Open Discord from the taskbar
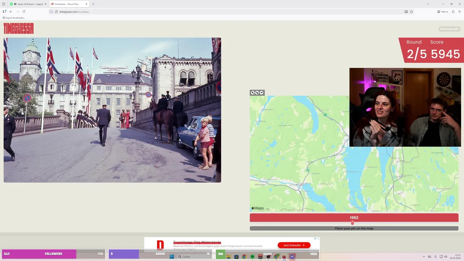 tap(292, 257)
